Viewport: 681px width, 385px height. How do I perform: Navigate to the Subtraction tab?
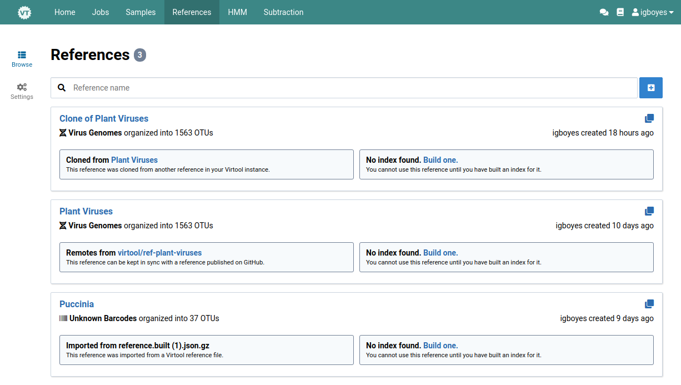coord(283,12)
